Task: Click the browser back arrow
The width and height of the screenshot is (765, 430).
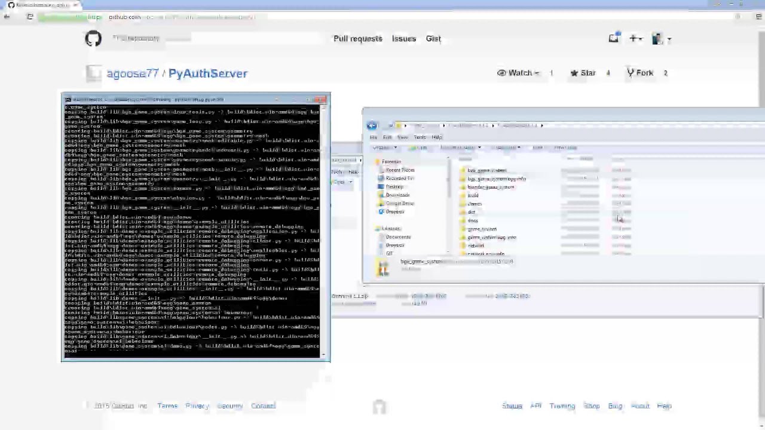Action: click(x=7, y=17)
